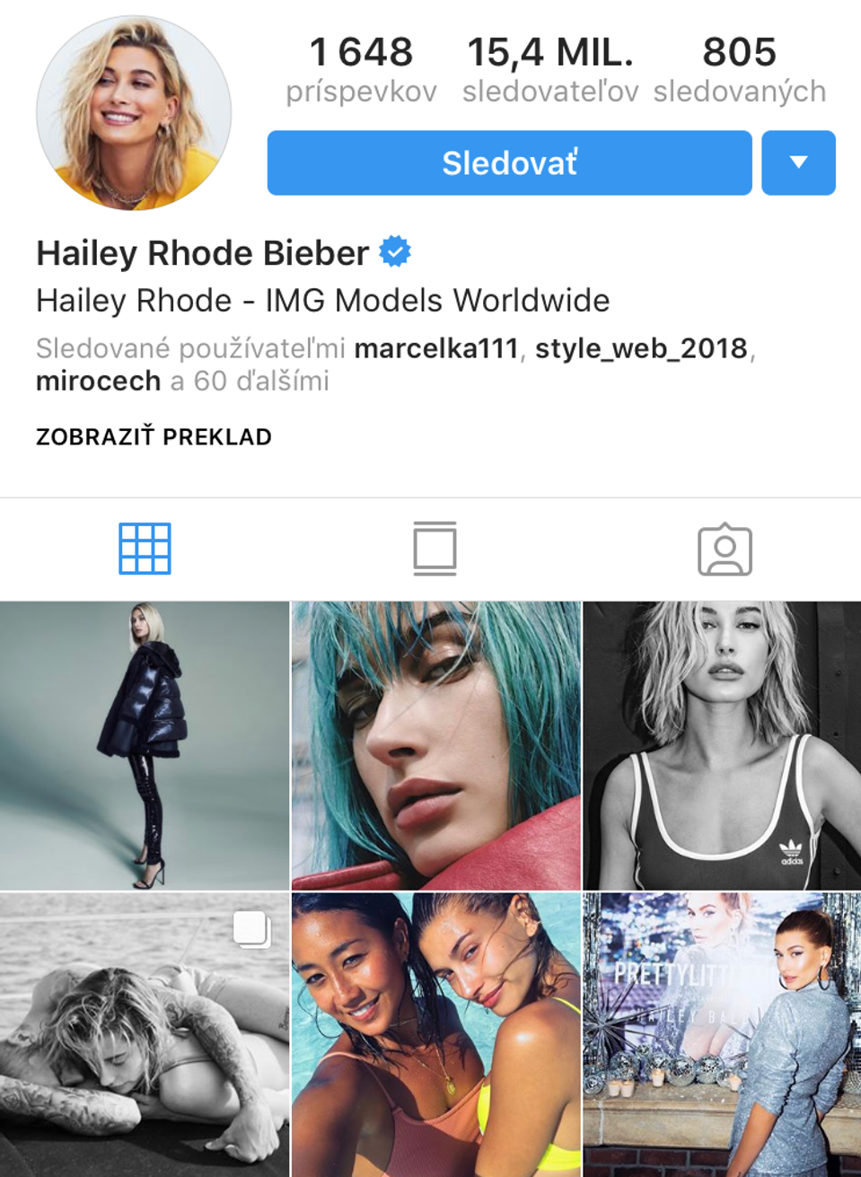Image resolution: width=861 pixels, height=1177 pixels.
Task: Switch to the single-column feed view tab
Action: [435, 549]
